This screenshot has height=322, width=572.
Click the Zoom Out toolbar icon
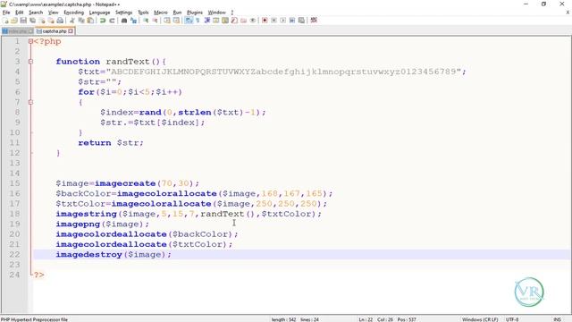point(155,21)
